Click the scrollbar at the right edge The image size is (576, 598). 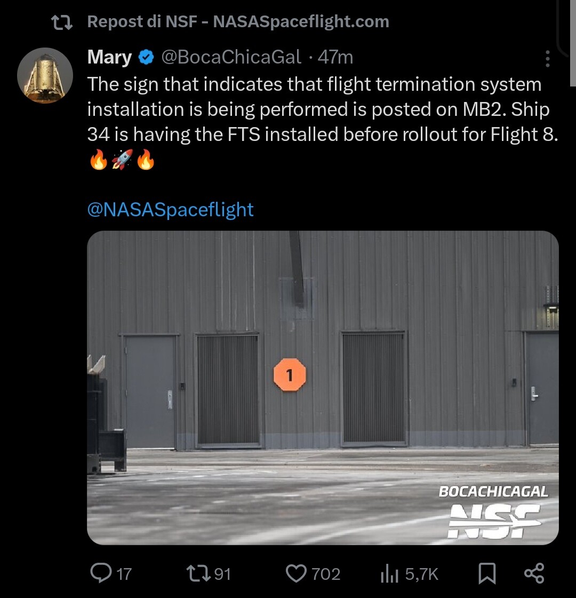coord(573,43)
